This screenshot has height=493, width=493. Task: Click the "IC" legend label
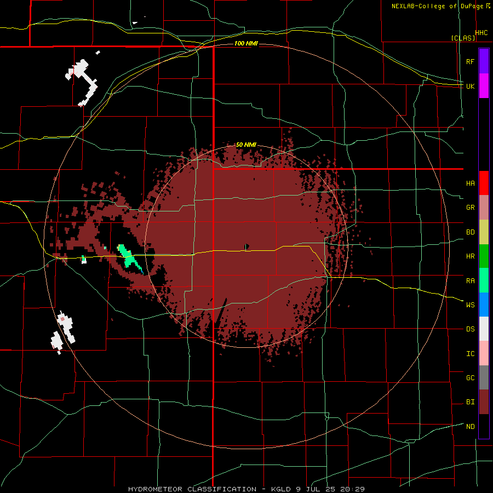[471, 354]
